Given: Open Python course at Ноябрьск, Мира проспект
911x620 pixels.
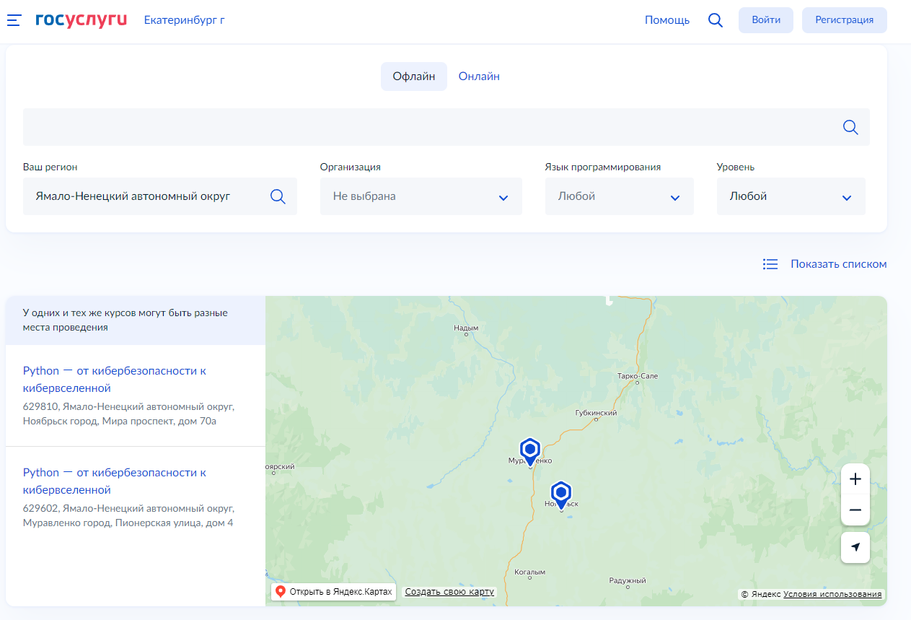Looking at the screenshot, I should pos(115,379).
